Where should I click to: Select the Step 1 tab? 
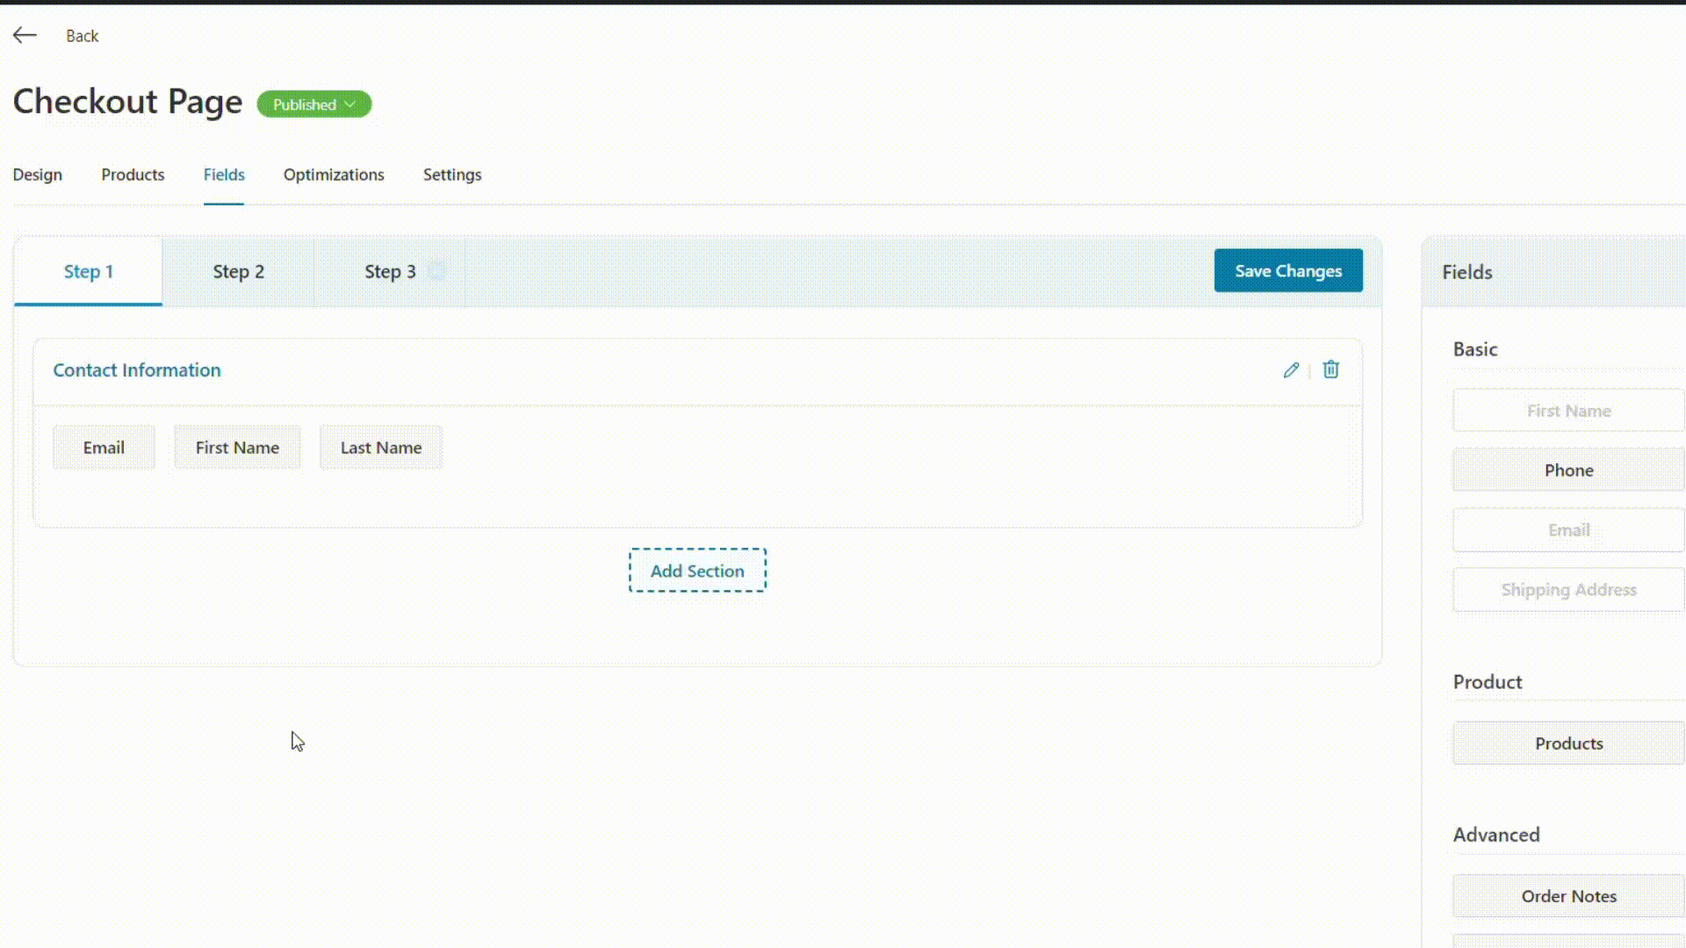89,271
